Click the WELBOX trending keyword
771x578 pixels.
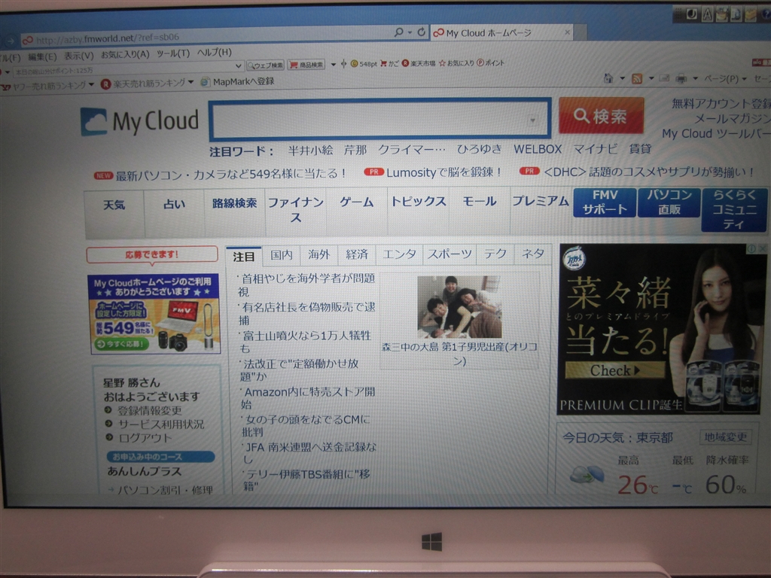click(538, 149)
